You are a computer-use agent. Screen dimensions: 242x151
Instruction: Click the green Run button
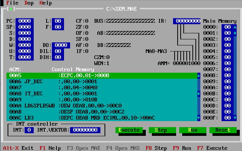(192, 130)
